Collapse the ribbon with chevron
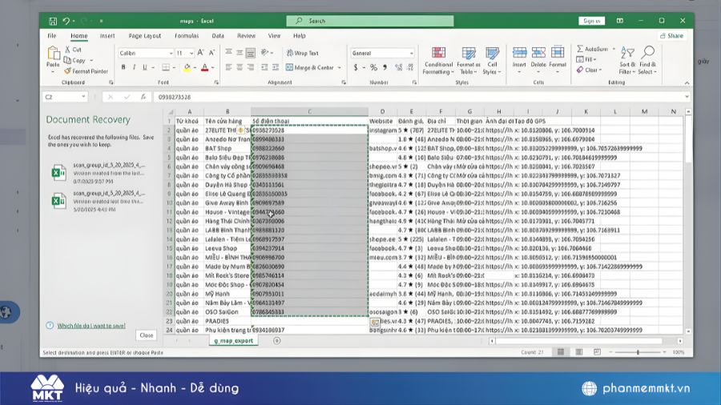The width and height of the screenshot is (721, 405). (x=687, y=82)
